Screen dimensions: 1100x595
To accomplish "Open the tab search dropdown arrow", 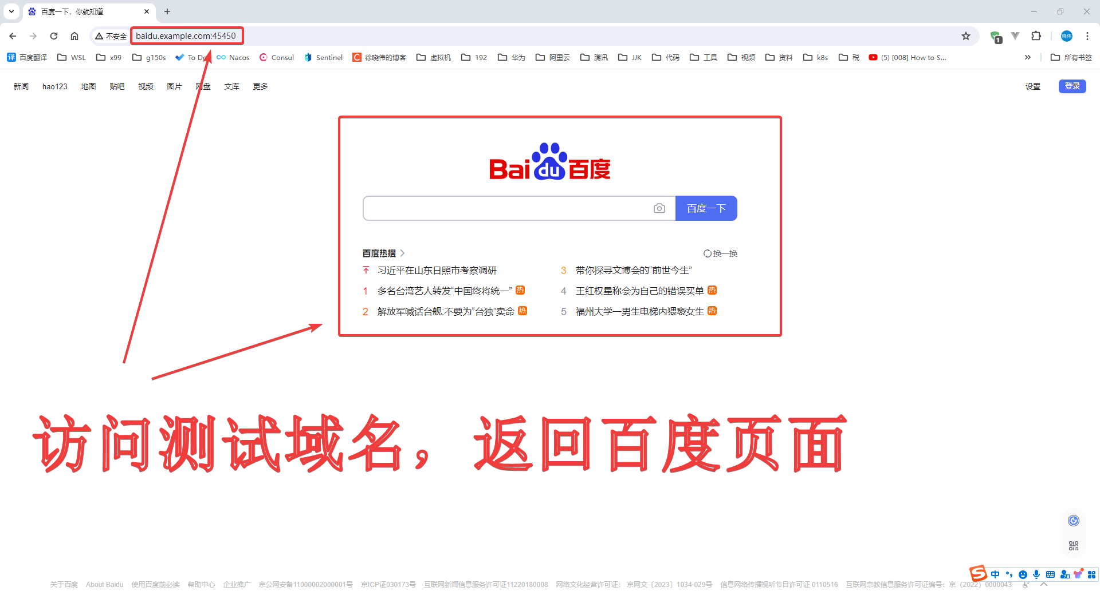I will pos(11,11).
